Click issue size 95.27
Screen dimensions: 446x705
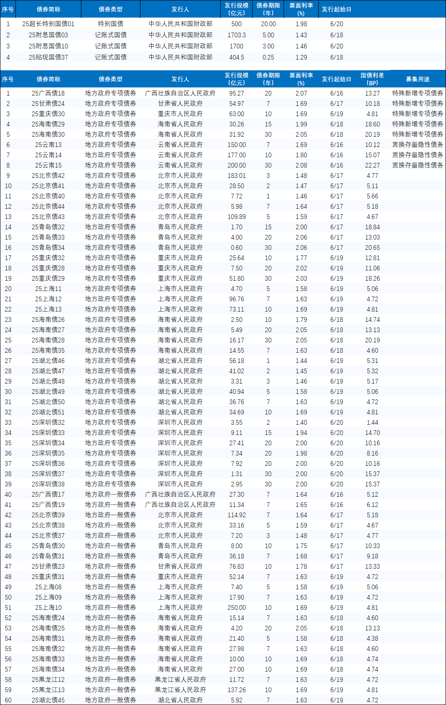pyautogui.click(x=236, y=93)
